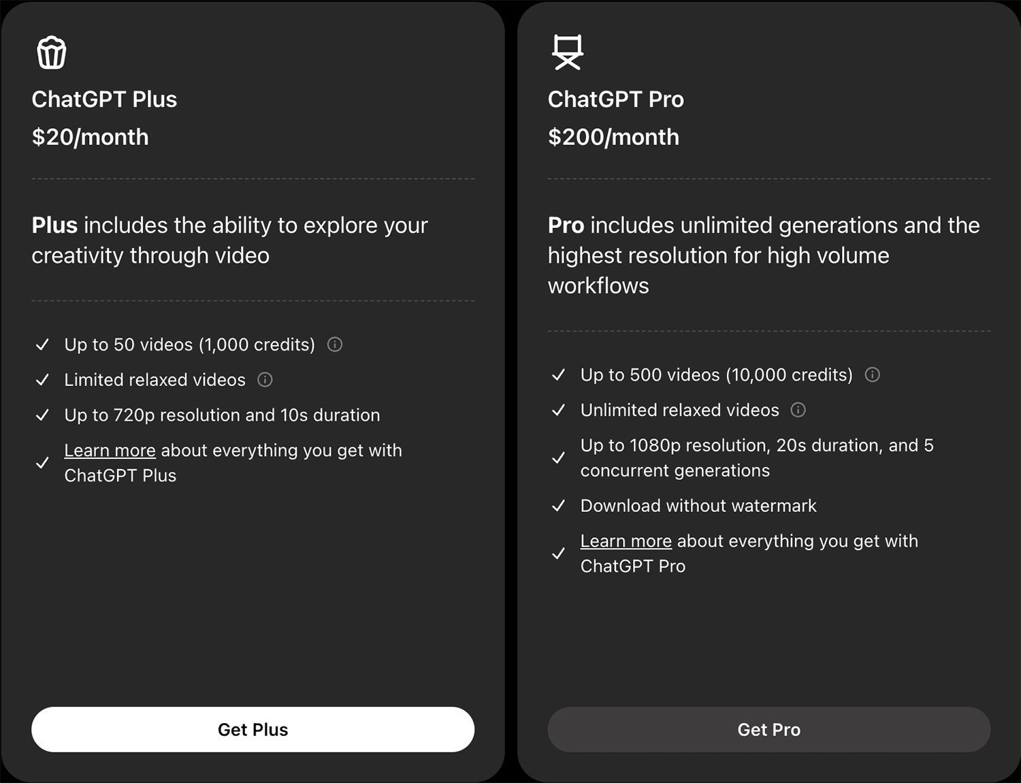Click the $200/month price text

coord(613,138)
